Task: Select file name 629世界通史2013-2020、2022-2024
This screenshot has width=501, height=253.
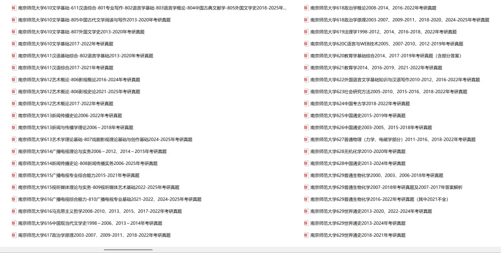Action: point(371,211)
